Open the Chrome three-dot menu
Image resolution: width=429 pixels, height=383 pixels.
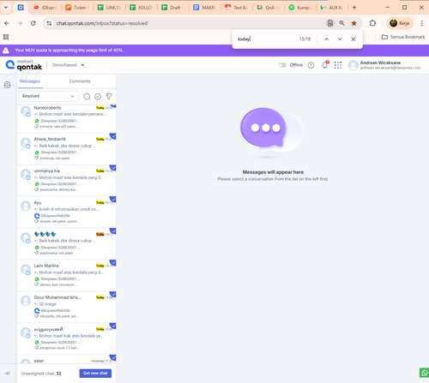422,23
